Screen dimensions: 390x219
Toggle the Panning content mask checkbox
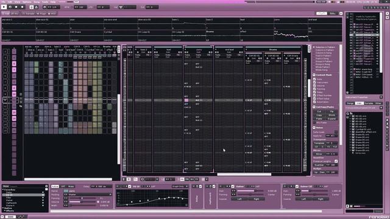pyautogui.click(x=314, y=89)
